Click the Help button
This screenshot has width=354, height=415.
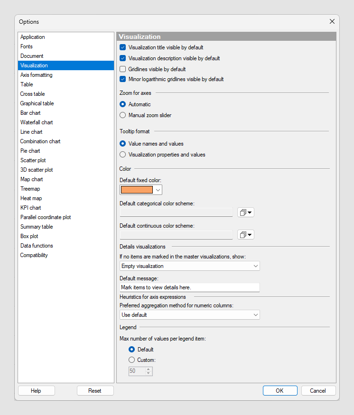37,391
